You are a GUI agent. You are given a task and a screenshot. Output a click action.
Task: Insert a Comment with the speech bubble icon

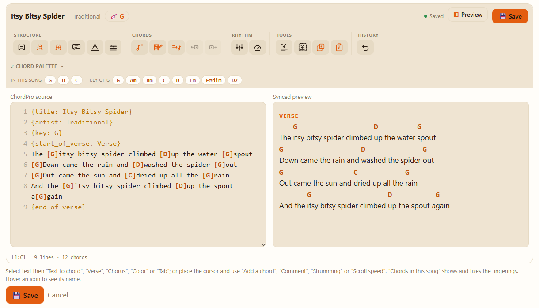click(76, 47)
